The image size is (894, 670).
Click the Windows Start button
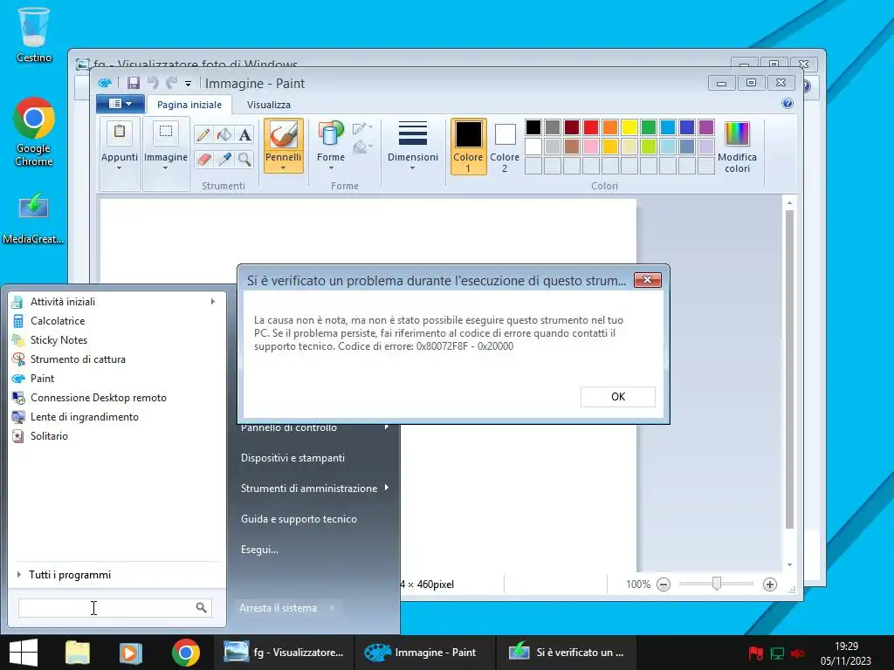(x=24, y=653)
